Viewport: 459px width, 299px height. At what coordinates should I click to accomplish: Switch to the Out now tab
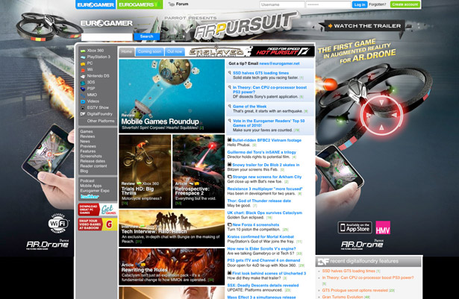pyautogui.click(x=175, y=51)
